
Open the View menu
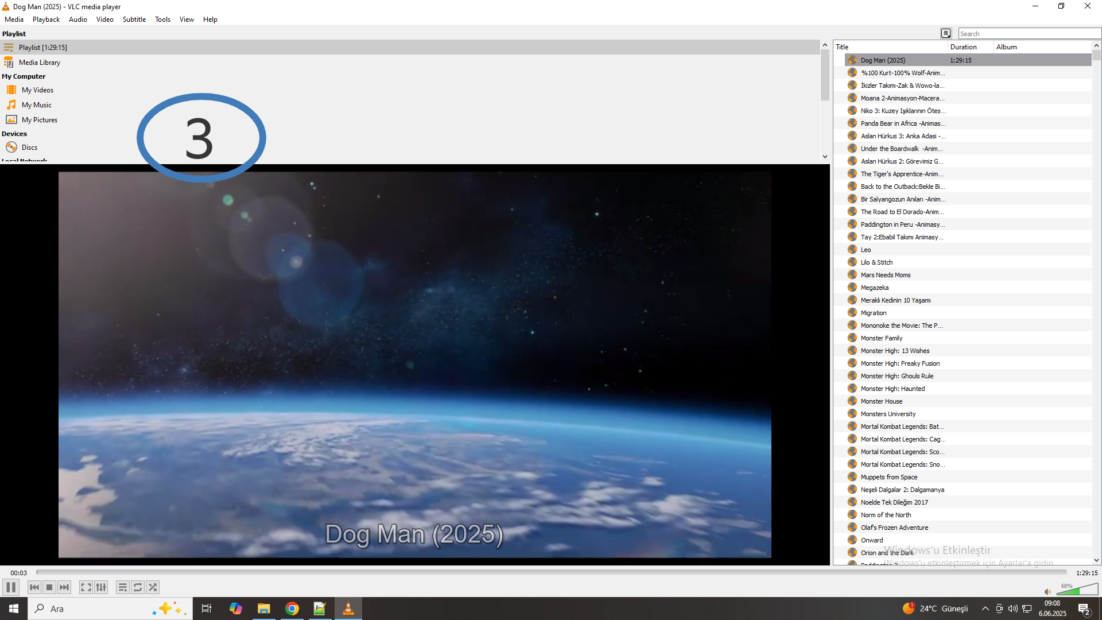pyautogui.click(x=187, y=20)
